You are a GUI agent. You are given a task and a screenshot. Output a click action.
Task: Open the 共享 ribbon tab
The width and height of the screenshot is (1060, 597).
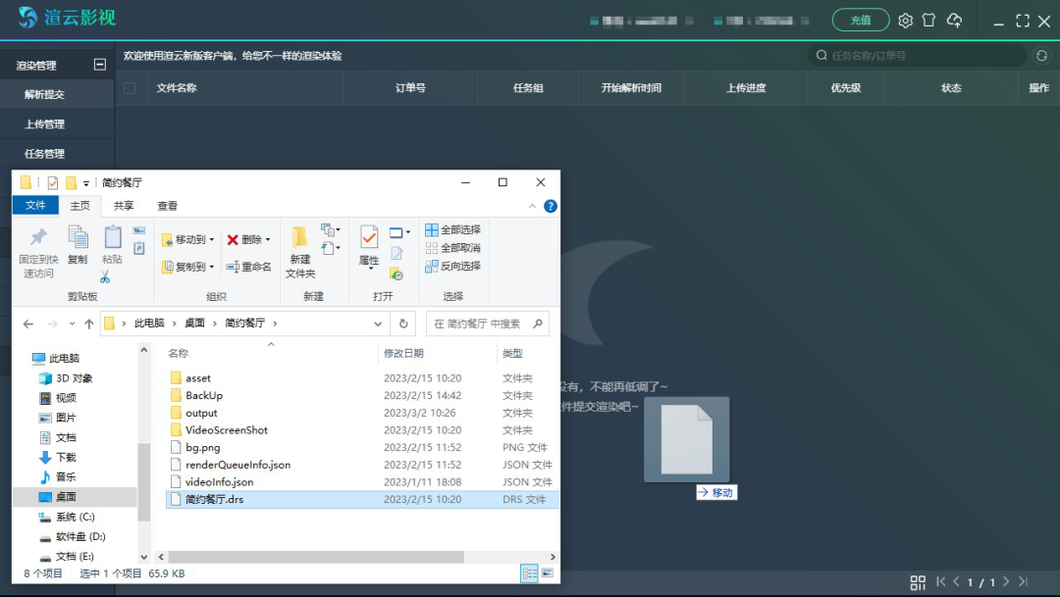pyautogui.click(x=124, y=206)
